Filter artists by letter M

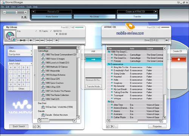tap(19, 76)
